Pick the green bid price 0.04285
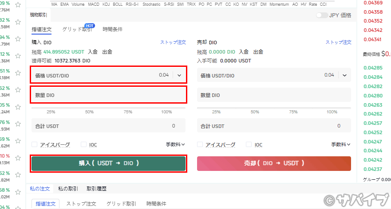 (373, 68)
